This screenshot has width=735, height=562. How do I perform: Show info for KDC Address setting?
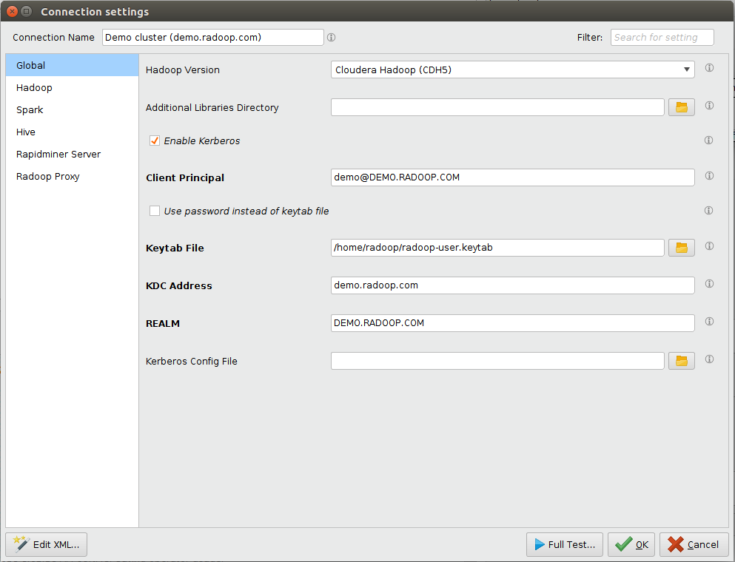[x=709, y=284]
